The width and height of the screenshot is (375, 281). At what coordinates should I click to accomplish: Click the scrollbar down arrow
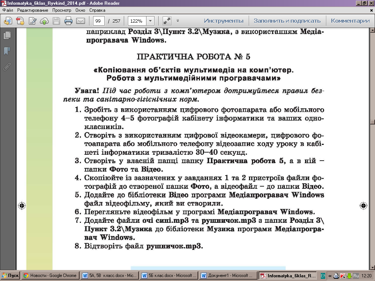click(x=372, y=267)
